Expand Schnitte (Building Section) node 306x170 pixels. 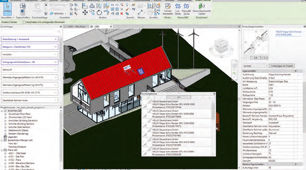(5, 124)
